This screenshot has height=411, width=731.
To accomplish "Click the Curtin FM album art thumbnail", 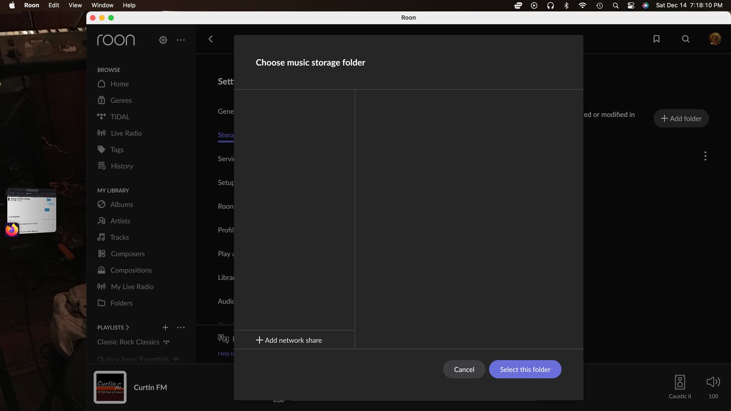I will point(110,387).
